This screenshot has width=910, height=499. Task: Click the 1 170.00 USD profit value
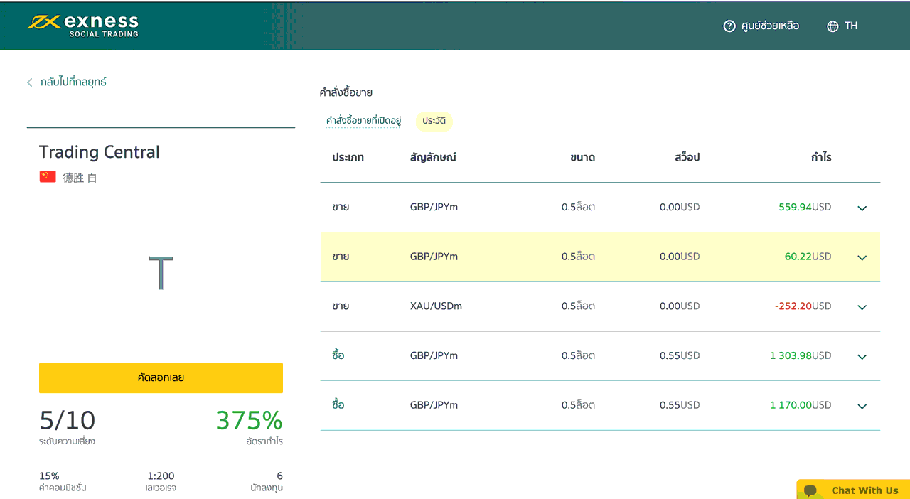click(801, 405)
